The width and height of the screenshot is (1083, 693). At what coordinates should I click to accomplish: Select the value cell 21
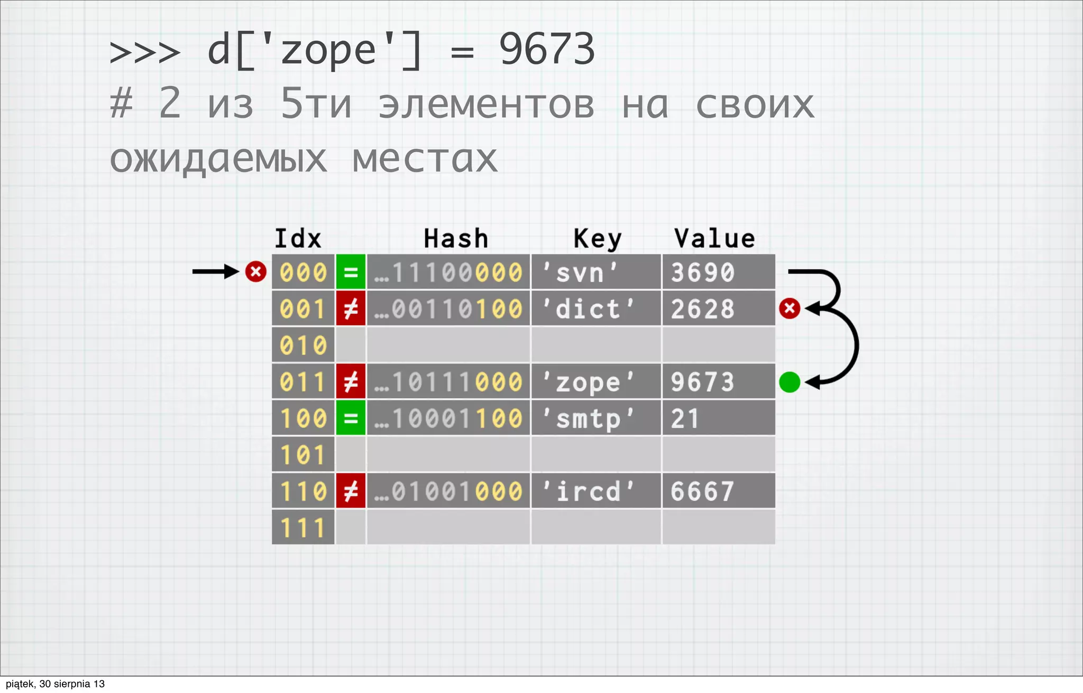pyautogui.click(x=719, y=417)
